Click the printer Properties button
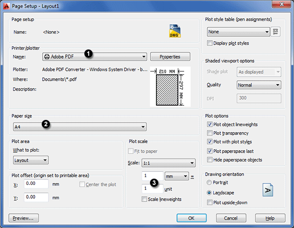294x228 pixels. 170,57
